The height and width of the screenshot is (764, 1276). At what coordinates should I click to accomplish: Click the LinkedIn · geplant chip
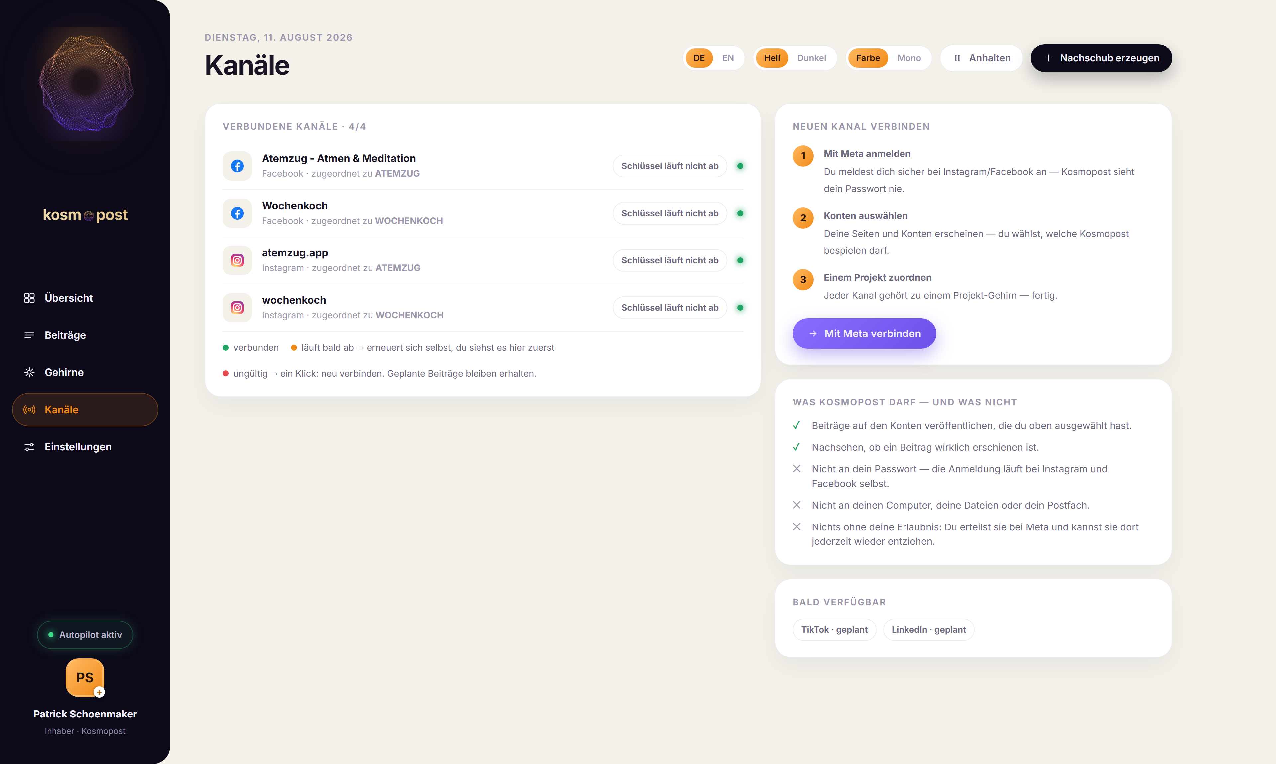click(x=928, y=629)
